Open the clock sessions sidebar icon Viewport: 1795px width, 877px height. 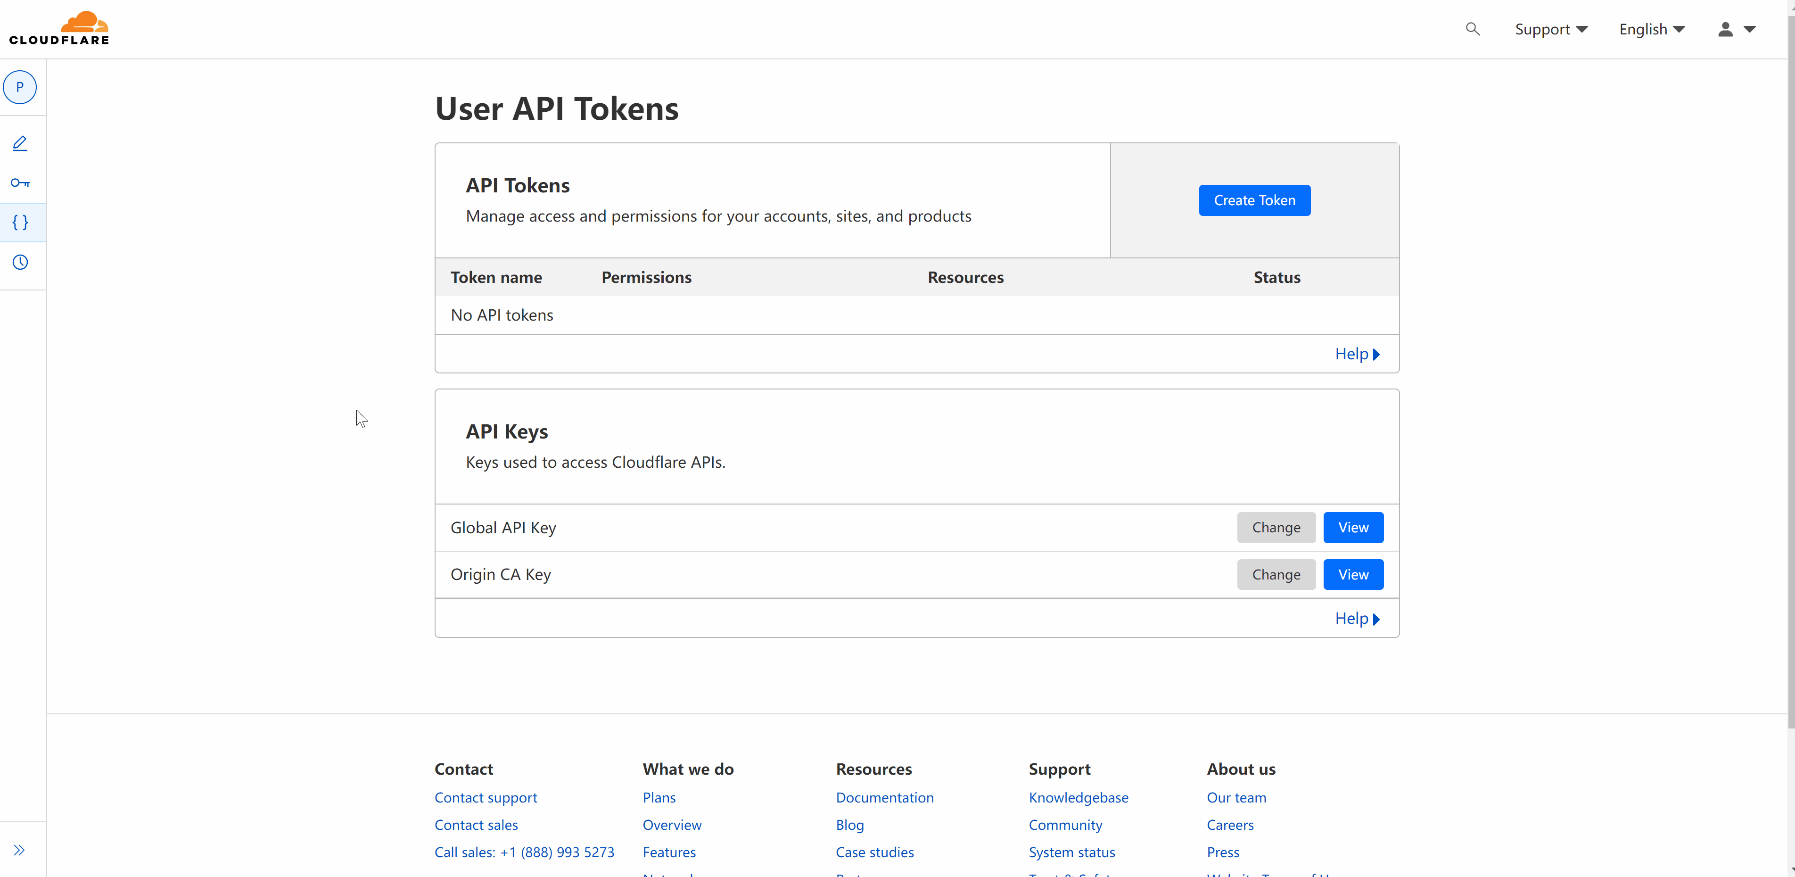tap(19, 263)
